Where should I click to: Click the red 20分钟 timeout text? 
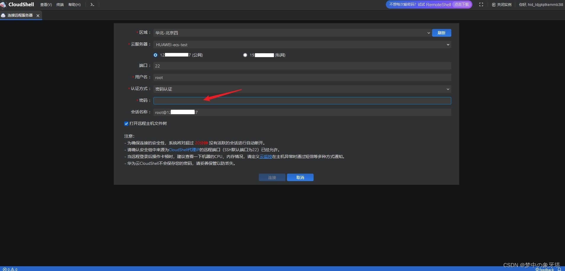pyautogui.click(x=201, y=143)
